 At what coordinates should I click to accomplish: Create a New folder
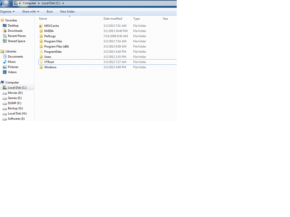click(67, 12)
